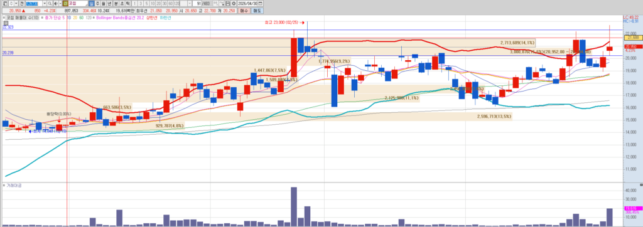643x227 pixels.
Task: Click the 종가 단순 5 moving average label
Action: click(55, 18)
